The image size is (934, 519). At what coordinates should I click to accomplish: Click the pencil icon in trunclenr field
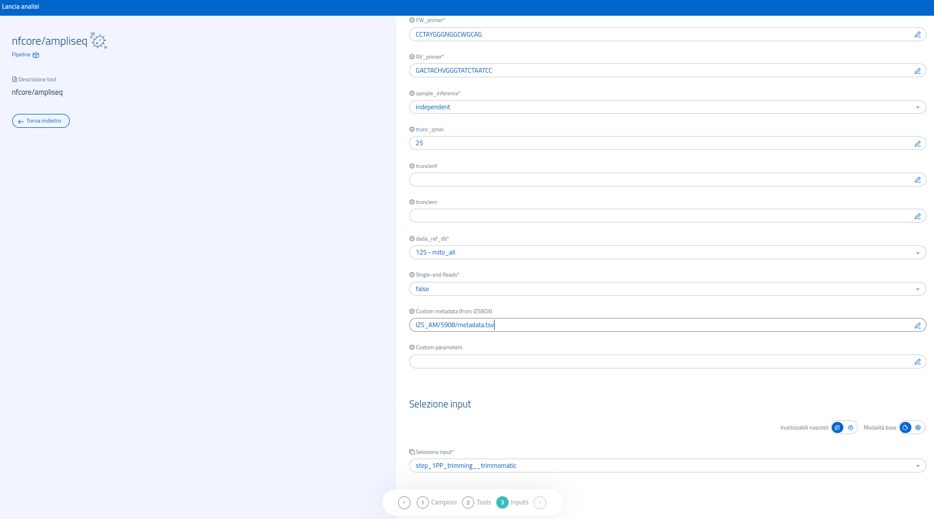(918, 216)
